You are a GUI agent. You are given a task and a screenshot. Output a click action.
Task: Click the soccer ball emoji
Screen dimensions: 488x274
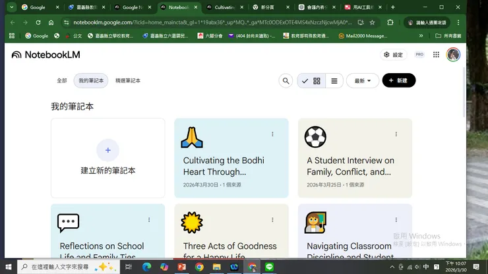(315, 137)
